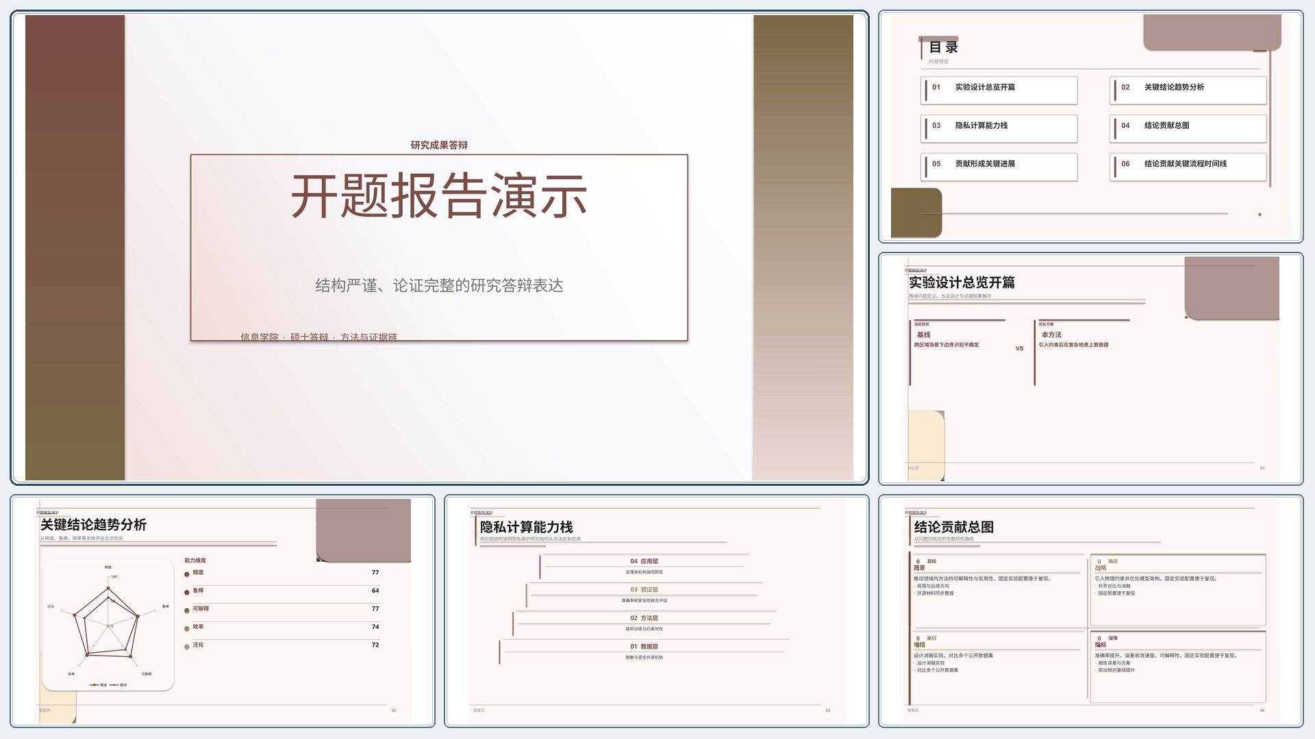
Task: Click the subtitle 结构严谨、论证完整的研究答辩表达
Action: (439, 285)
